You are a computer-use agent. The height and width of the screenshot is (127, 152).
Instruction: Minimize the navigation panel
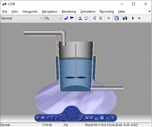pos(43,118)
